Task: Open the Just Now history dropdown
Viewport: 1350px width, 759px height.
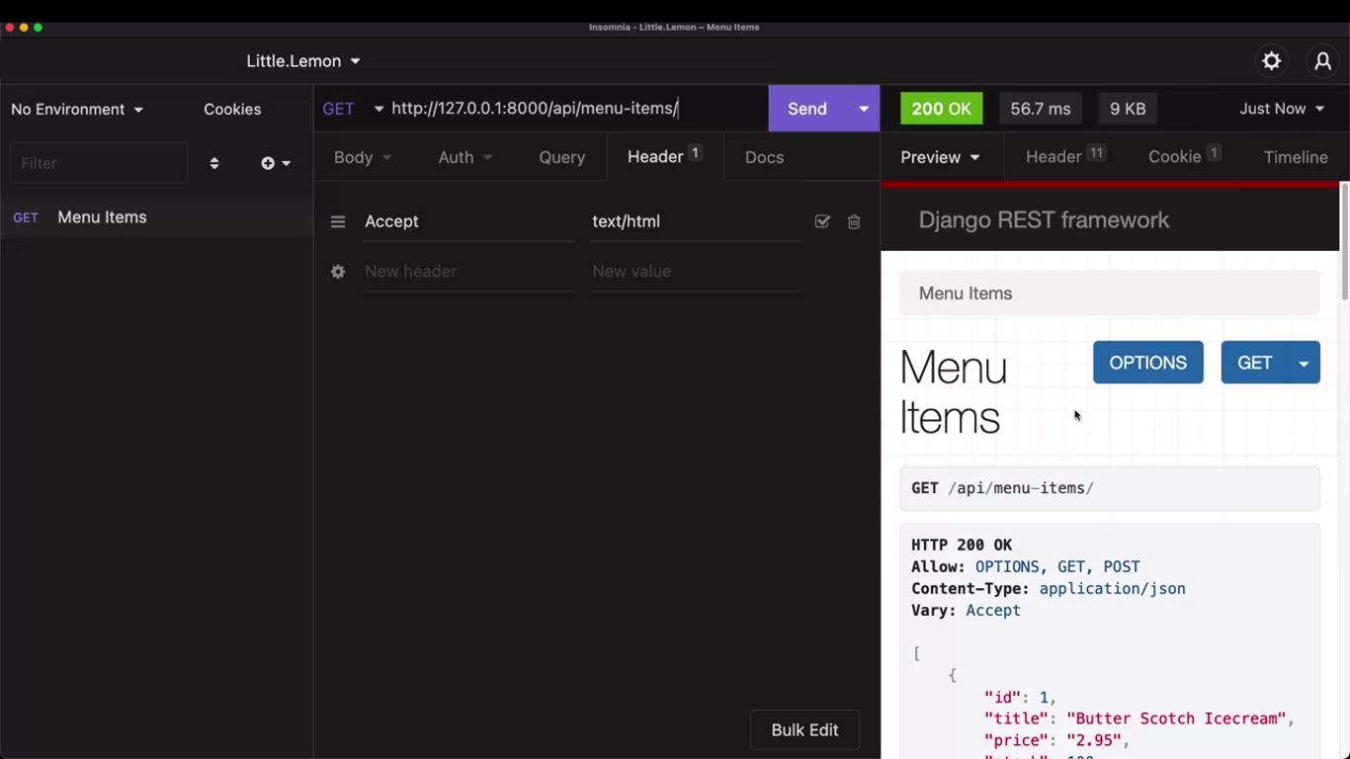Action: point(1281,109)
